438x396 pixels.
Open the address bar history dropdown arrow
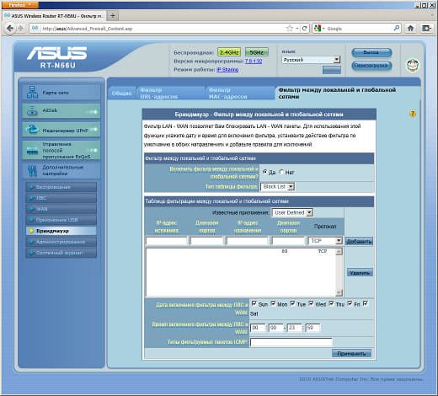297,29
